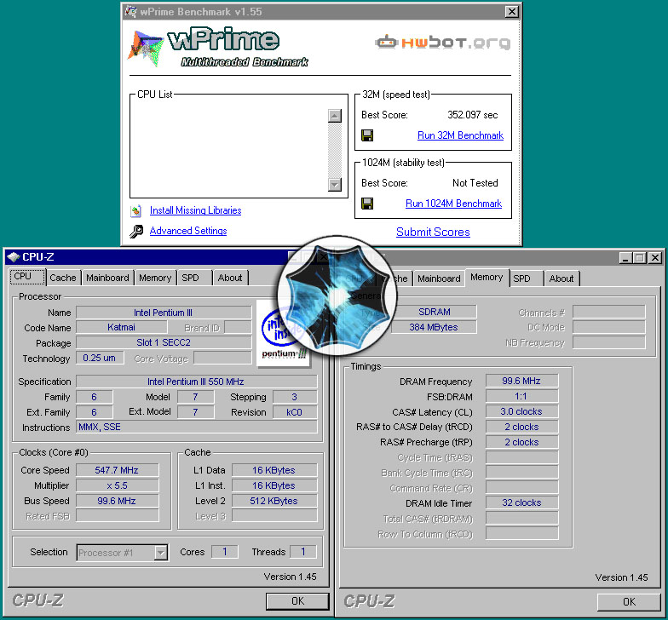
Task: Click DRAM Idle Timer 32 clocks
Action: coord(521,502)
